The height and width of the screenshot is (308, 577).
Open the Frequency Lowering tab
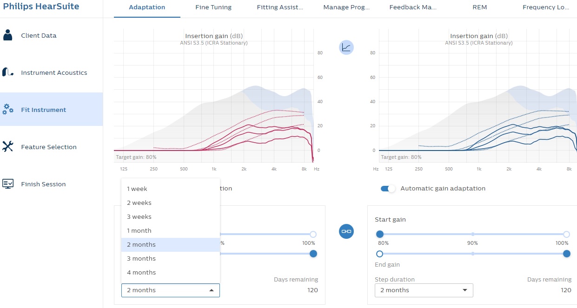click(545, 7)
